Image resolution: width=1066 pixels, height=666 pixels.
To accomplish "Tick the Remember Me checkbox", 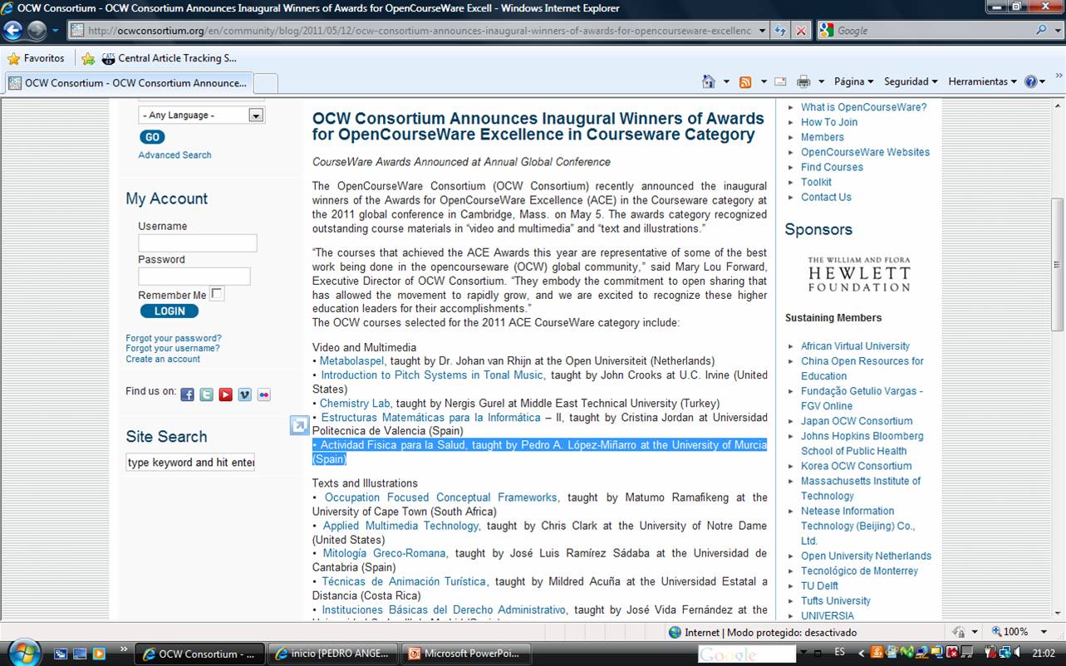I will (217, 294).
